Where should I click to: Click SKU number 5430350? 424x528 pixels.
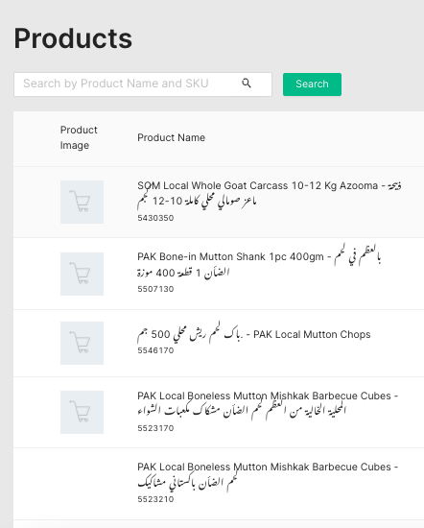pos(155,218)
